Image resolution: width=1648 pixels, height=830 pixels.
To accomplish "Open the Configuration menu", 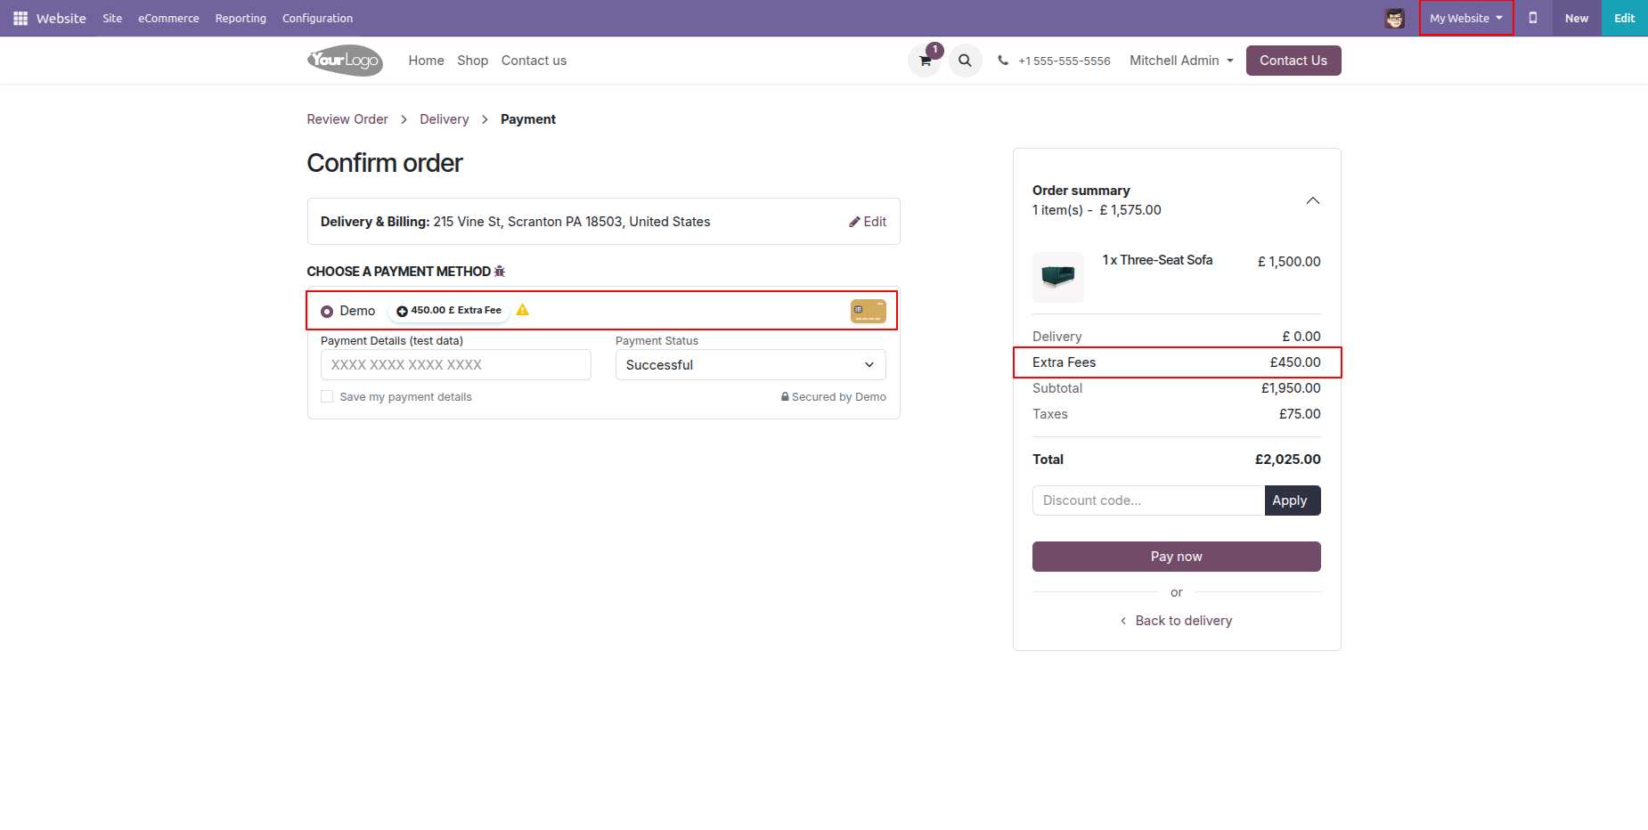I will point(317,18).
